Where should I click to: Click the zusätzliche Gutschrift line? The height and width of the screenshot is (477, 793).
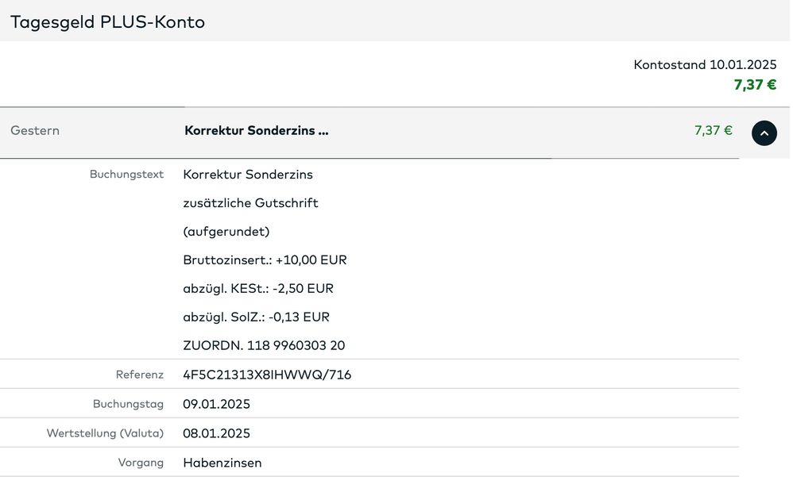pos(250,202)
